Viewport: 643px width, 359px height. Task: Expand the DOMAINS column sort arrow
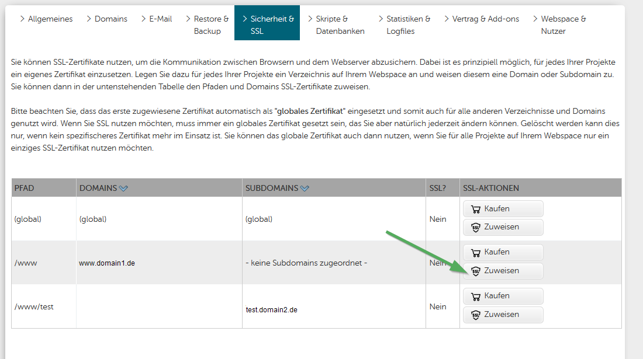click(x=123, y=189)
